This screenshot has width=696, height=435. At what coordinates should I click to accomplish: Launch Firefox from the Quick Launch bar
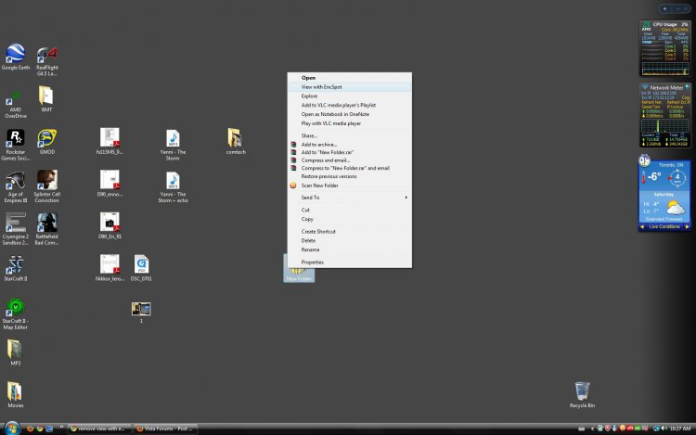31,429
